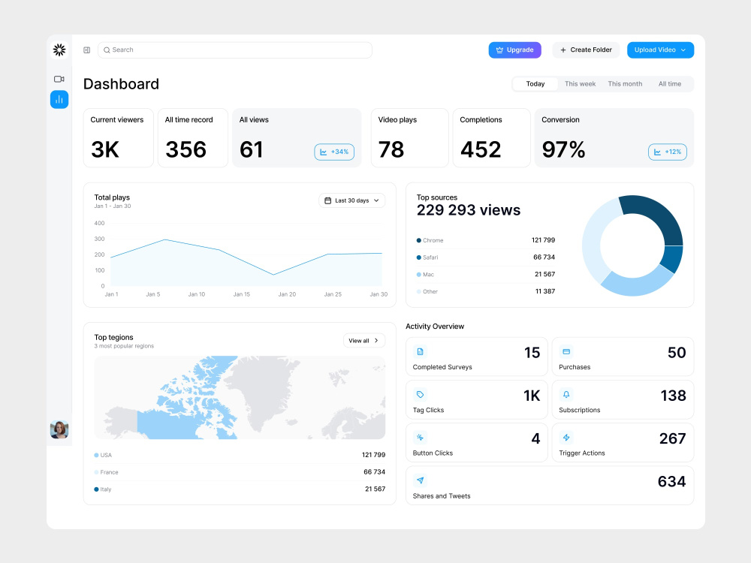Click the USA region legend dot
The height and width of the screenshot is (563, 751).
(x=96, y=456)
